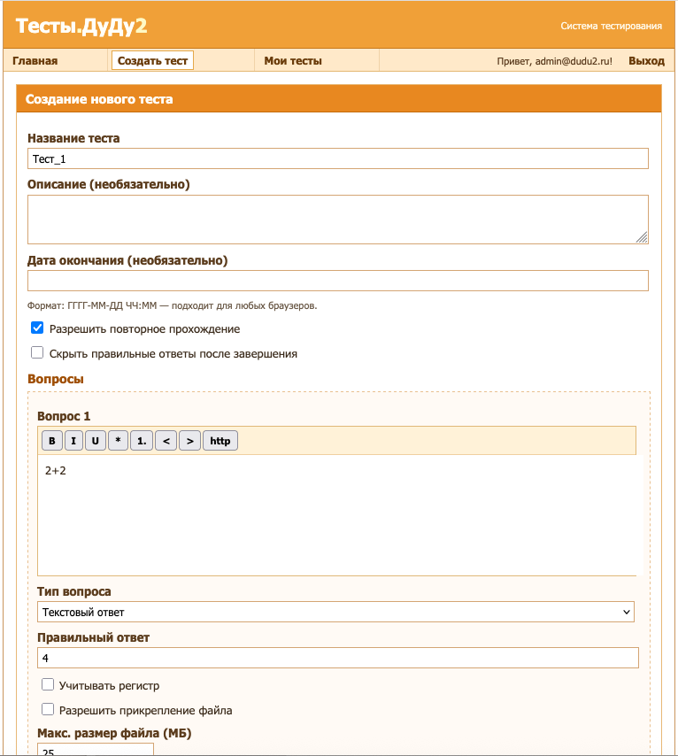Viewport: 678px width, 756px height.
Task: Go to the 'Главная' menu item
Action: [x=35, y=61]
